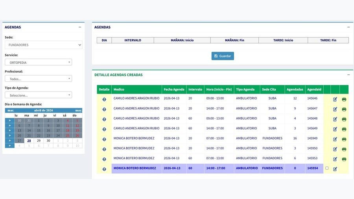354x199 pixels.
Task: Open the Servicio dropdown showing ORTOPEDIA
Action: click(39, 62)
